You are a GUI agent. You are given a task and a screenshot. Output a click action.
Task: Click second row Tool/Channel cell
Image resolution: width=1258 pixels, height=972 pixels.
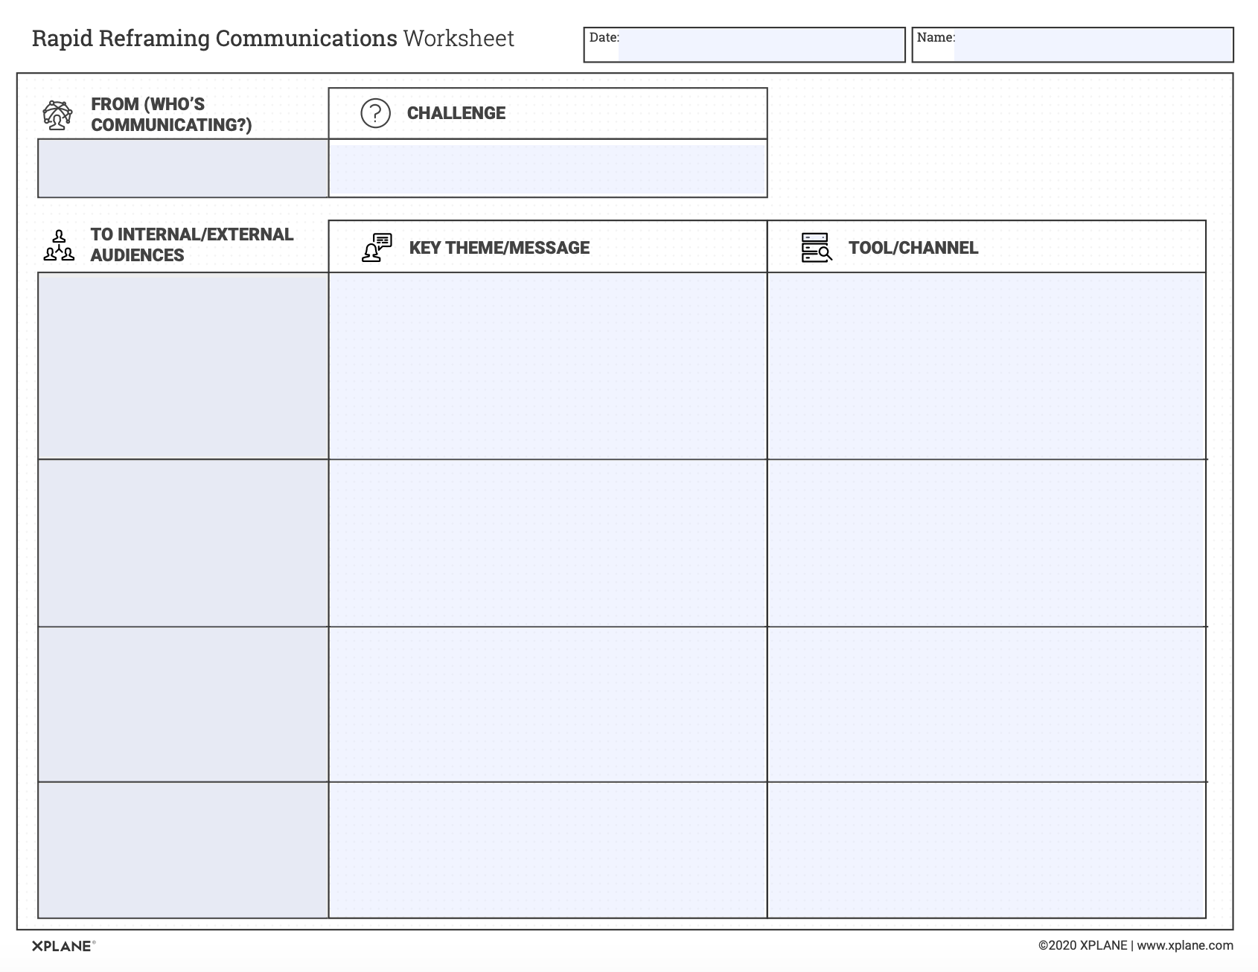tap(986, 543)
